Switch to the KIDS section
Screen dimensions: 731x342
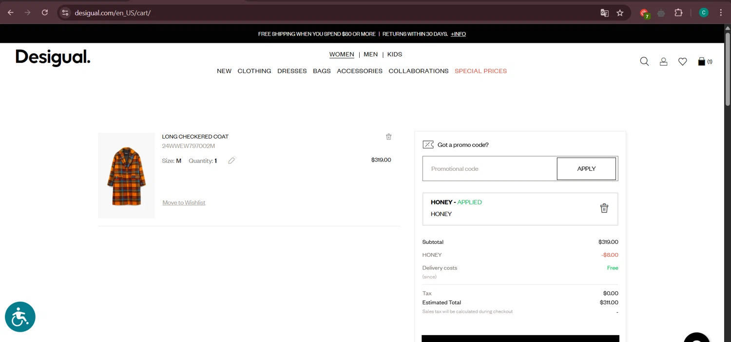point(395,54)
